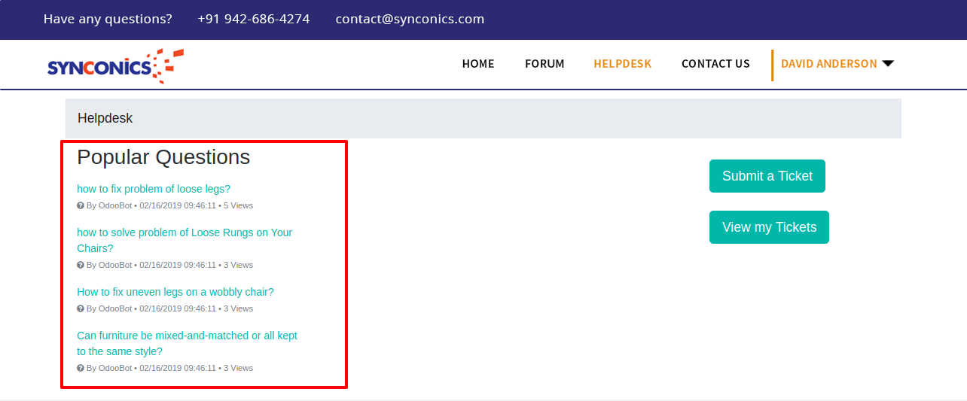967x401 pixels.
Task: Open question about fixing loose legs
Action: click(x=154, y=189)
